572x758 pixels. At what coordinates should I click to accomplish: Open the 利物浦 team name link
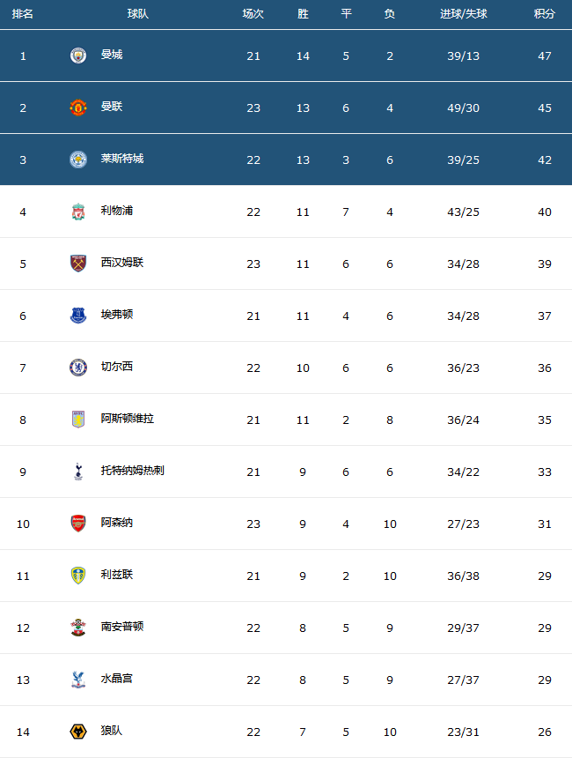pos(117,211)
